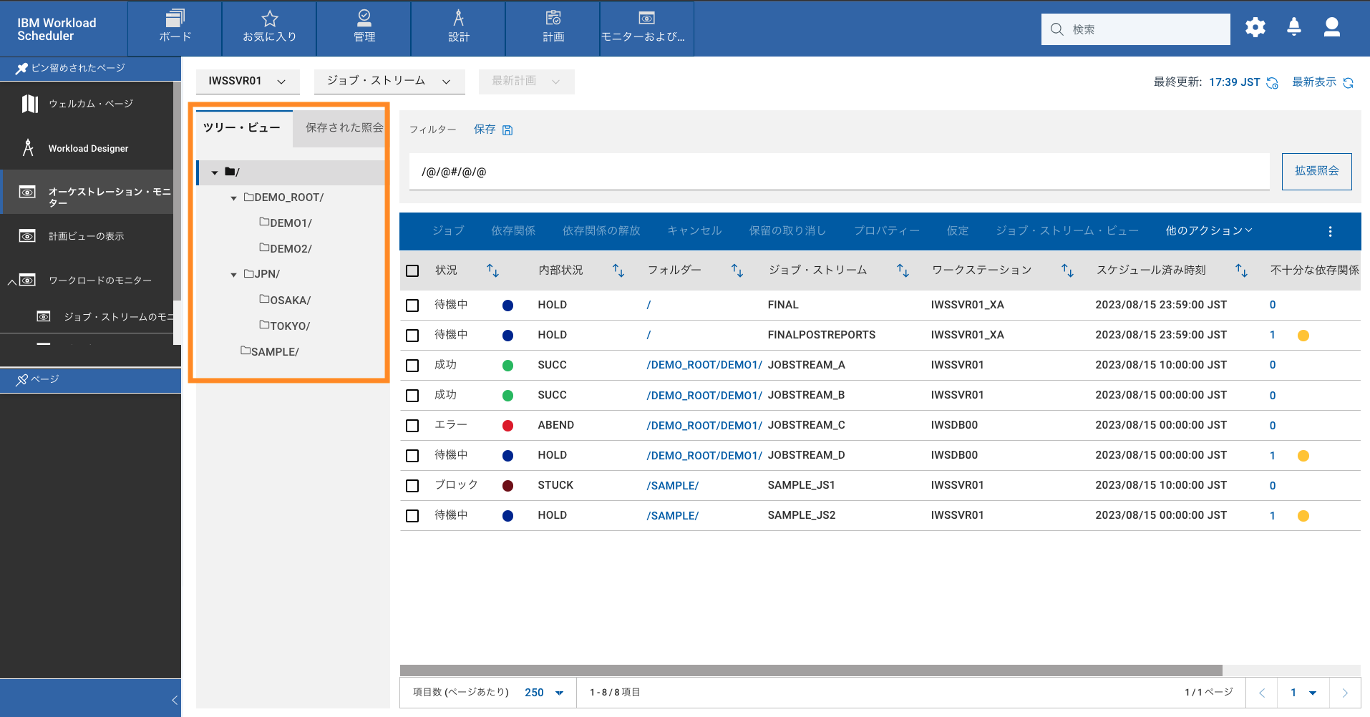Open the 他のアクション dropdown

[x=1209, y=230]
